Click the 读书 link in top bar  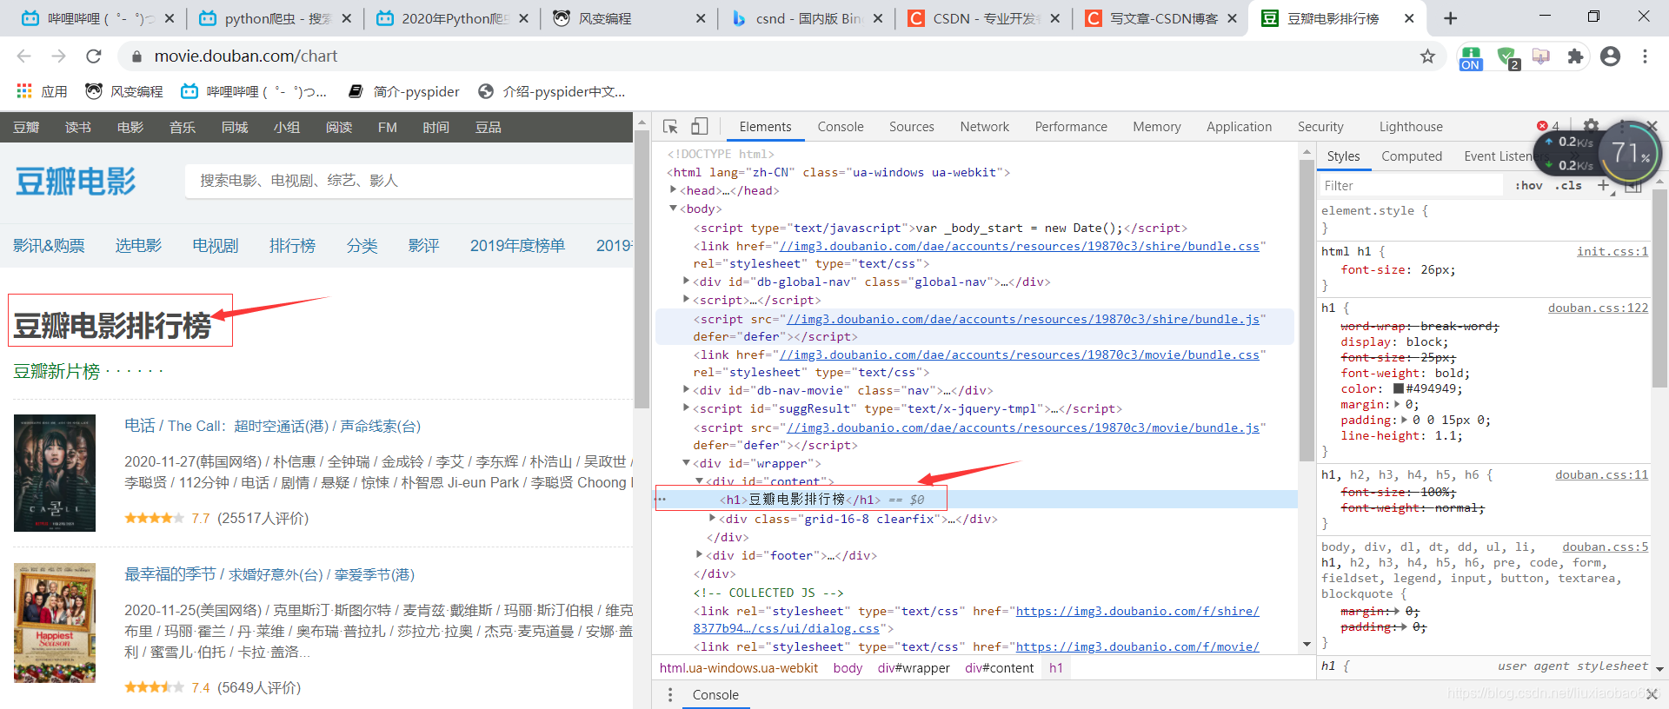tap(78, 128)
